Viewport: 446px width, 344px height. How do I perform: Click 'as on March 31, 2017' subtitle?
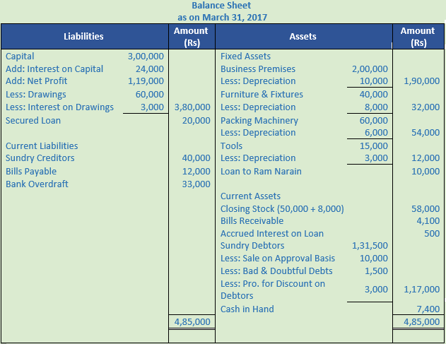[222, 18]
